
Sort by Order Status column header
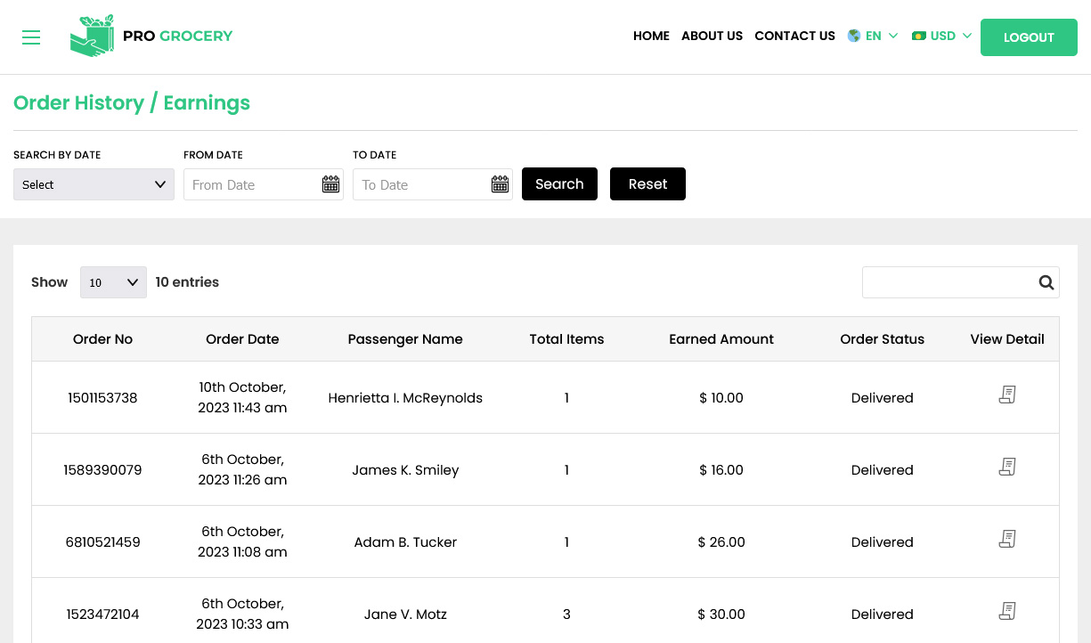click(x=882, y=339)
